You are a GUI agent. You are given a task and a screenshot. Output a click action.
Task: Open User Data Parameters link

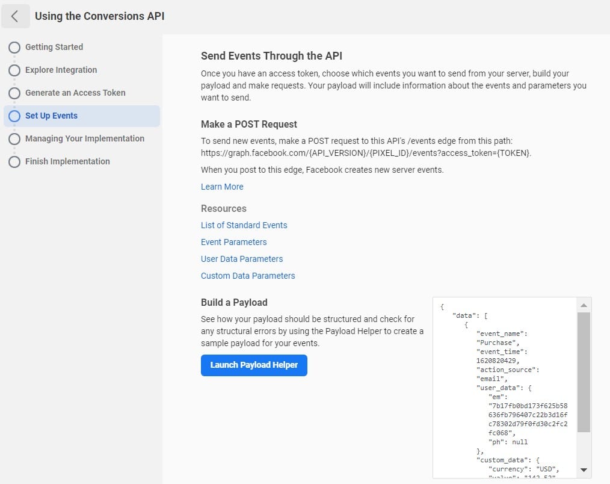(x=242, y=259)
